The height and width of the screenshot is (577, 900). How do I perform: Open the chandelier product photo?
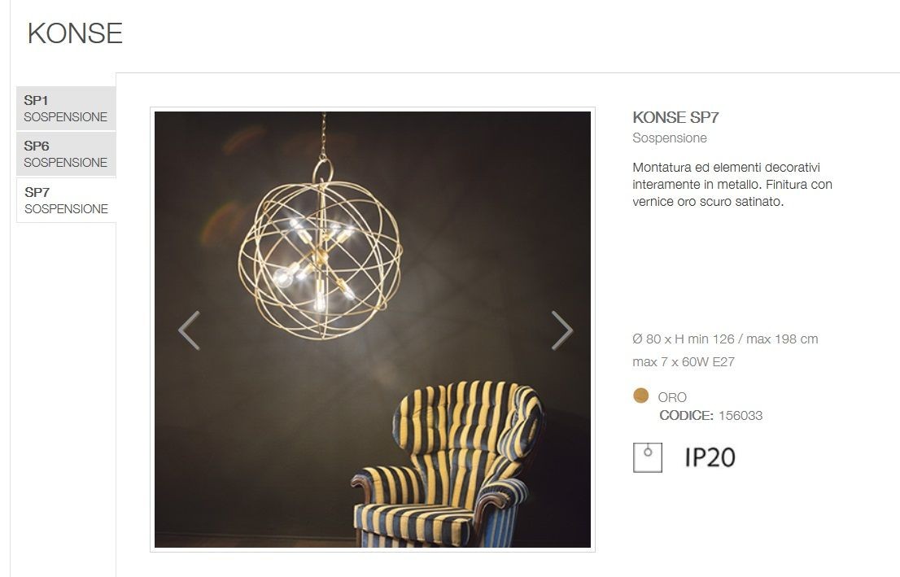click(x=373, y=330)
